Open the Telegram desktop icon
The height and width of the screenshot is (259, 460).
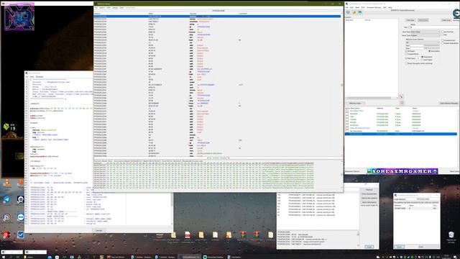click(x=6, y=200)
